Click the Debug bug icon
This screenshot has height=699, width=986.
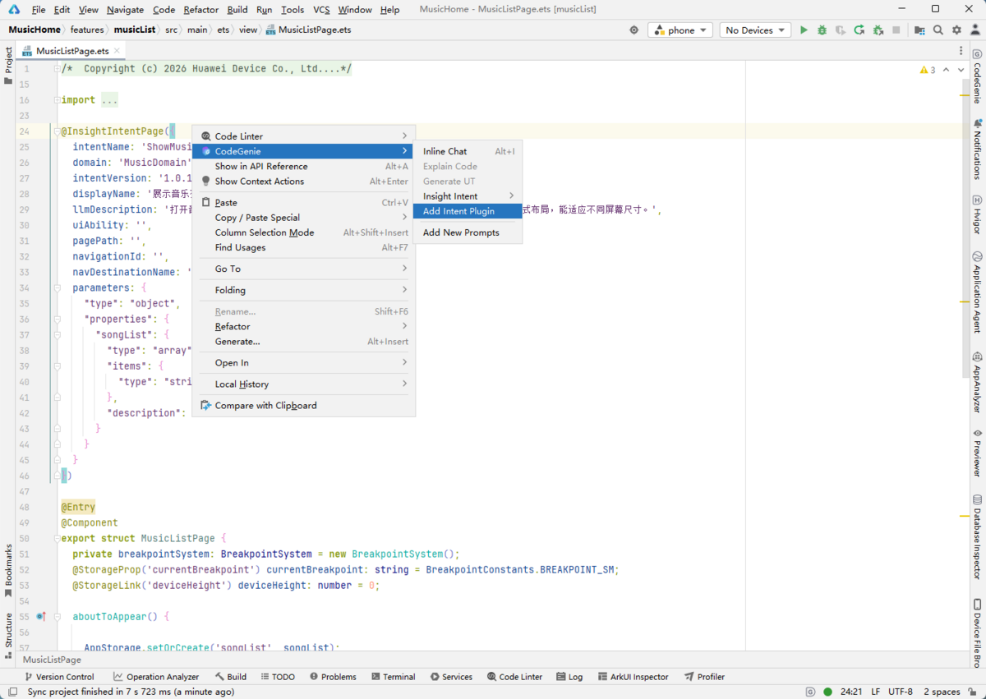click(822, 30)
